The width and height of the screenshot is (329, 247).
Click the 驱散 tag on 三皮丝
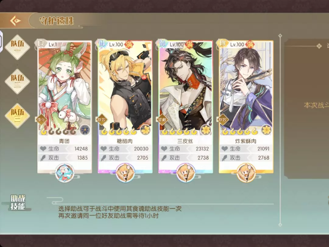[162, 120]
